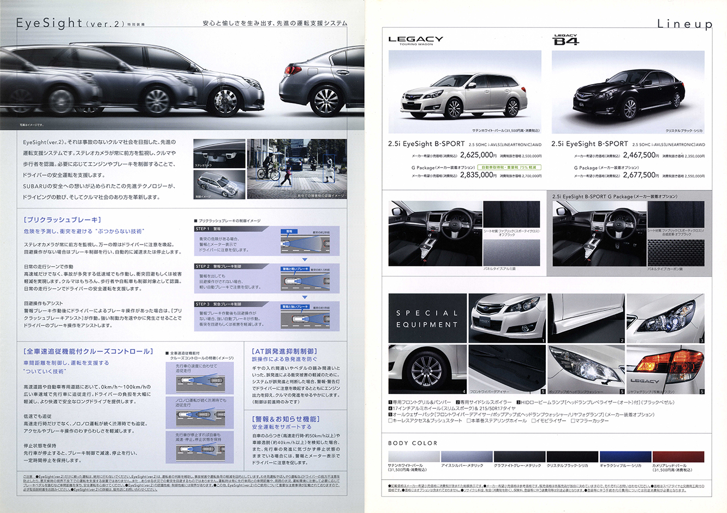Click the サテンホワイト・パール caption under the wagon photo

point(505,130)
